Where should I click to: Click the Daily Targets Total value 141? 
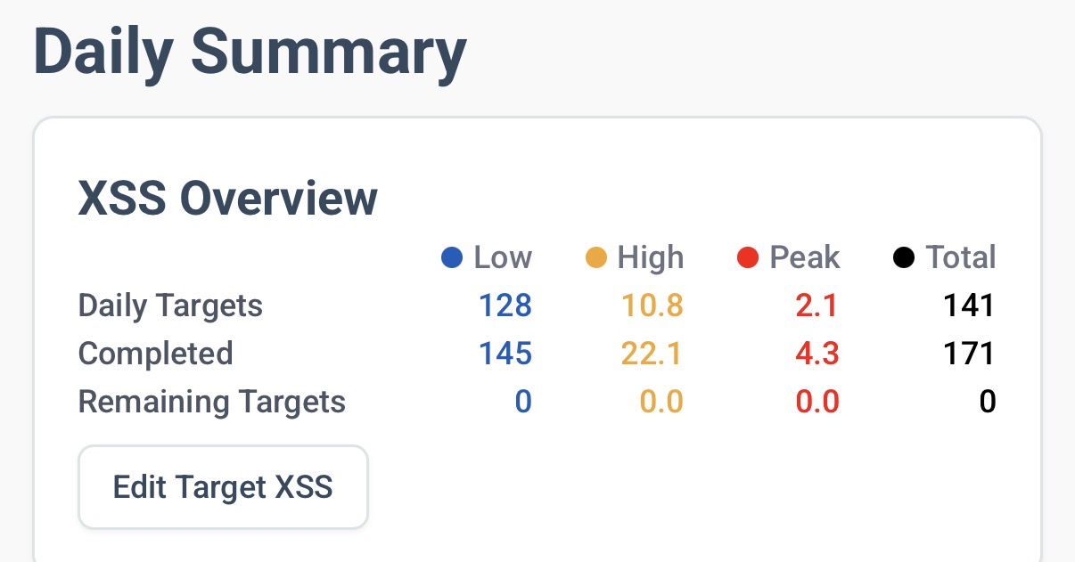(x=968, y=306)
